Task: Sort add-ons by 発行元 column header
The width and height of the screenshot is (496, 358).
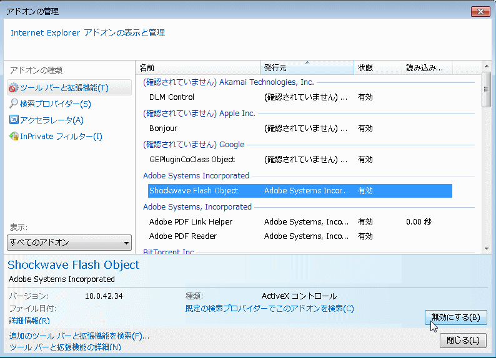Action: [x=306, y=67]
